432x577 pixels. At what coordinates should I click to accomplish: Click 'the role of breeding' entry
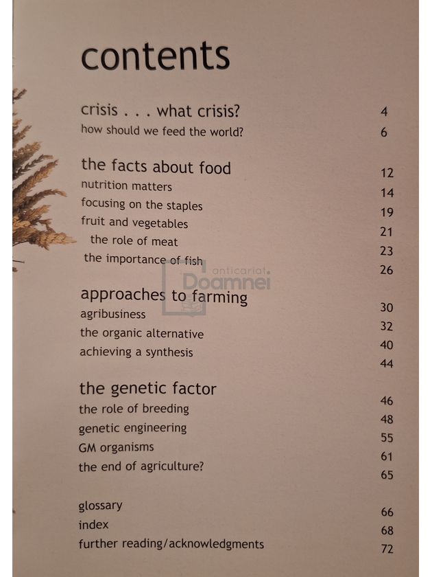click(x=134, y=409)
